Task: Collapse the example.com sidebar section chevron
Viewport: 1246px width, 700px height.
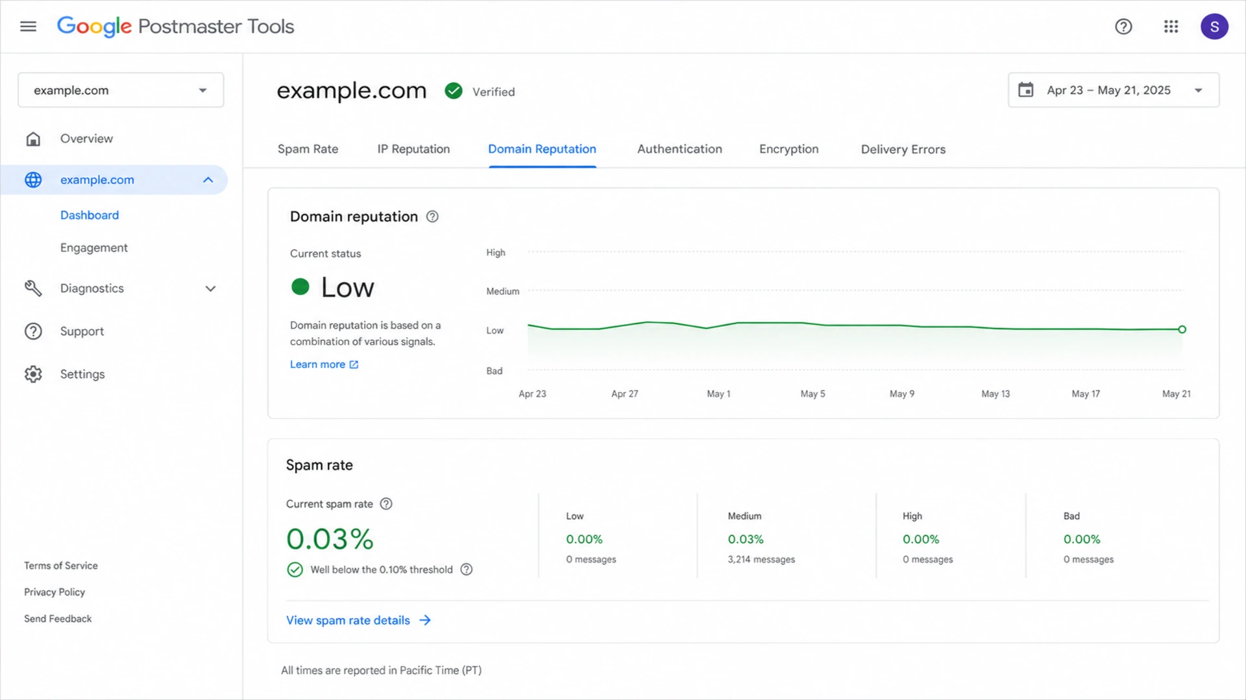Action: 208,180
